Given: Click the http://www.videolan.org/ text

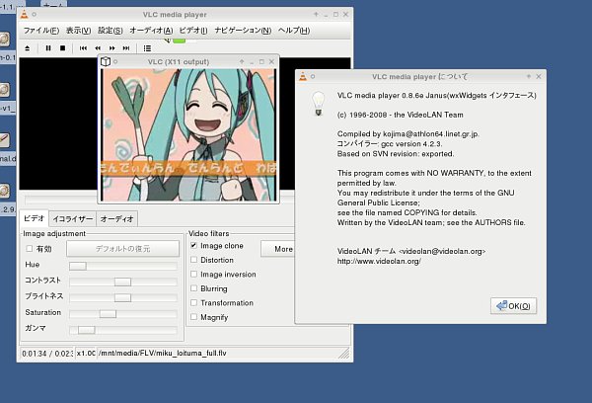Looking at the screenshot, I should tap(379, 261).
